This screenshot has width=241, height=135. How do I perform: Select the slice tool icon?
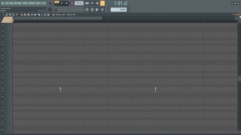pos(38,15)
